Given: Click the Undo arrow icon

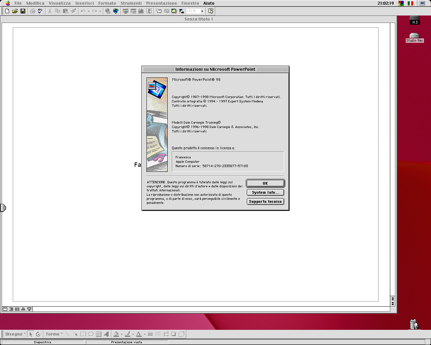Looking at the screenshot, I should tap(83, 11).
